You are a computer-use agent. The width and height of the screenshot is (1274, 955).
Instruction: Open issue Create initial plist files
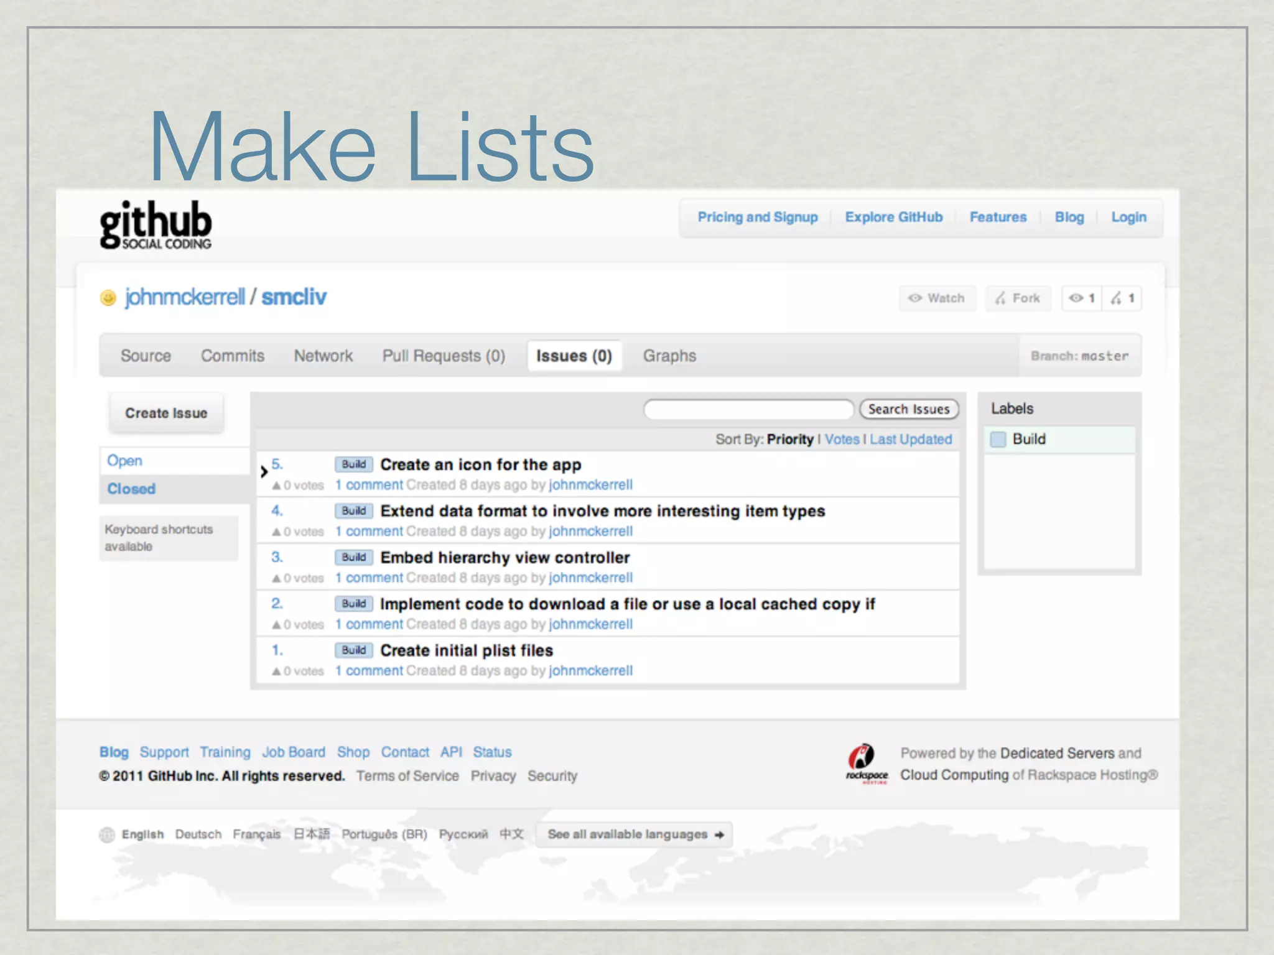tap(467, 650)
